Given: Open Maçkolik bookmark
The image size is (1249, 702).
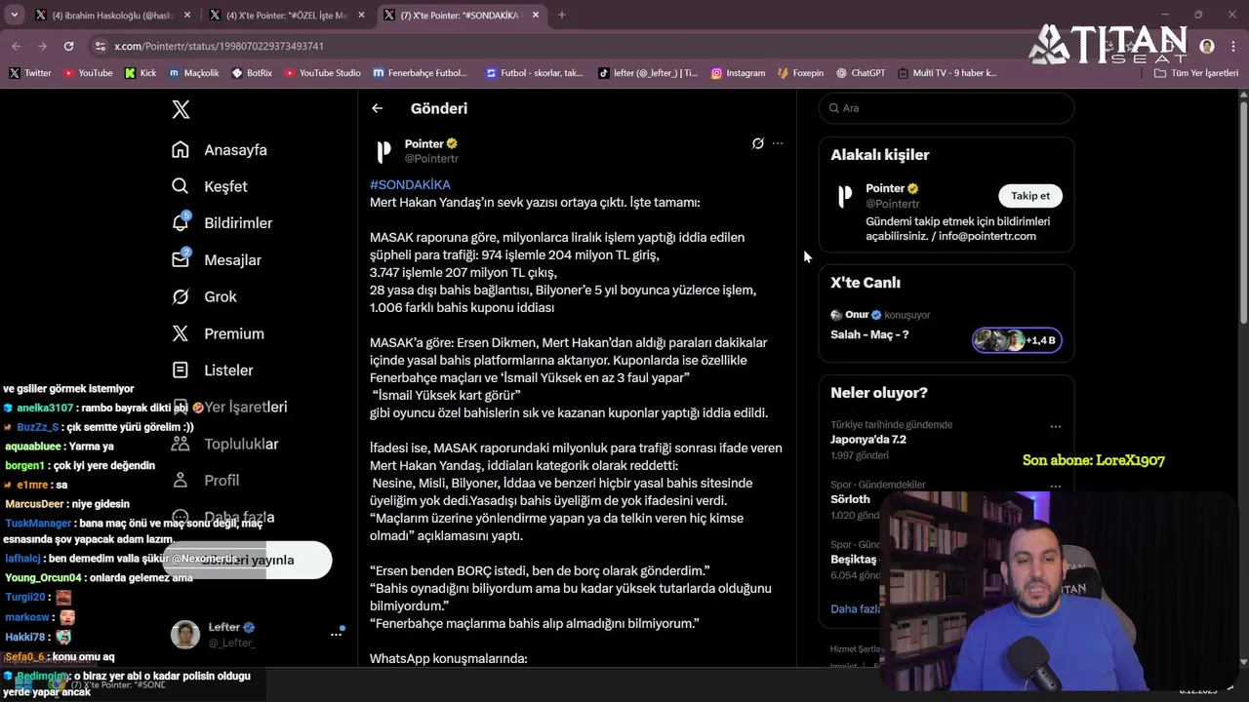Looking at the screenshot, I should [x=194, y=73].
